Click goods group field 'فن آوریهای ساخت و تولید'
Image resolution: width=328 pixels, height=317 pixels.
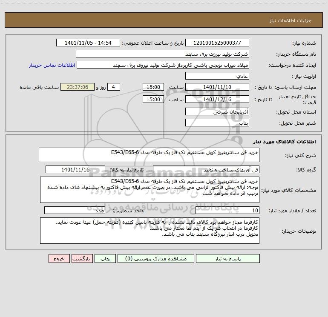[206, 169]
